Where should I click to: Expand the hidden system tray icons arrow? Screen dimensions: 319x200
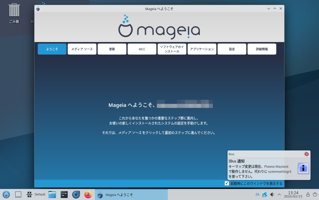tap(279, 195)
